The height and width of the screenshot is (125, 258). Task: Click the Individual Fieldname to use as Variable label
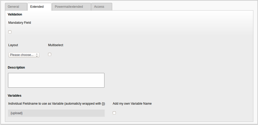57,104
